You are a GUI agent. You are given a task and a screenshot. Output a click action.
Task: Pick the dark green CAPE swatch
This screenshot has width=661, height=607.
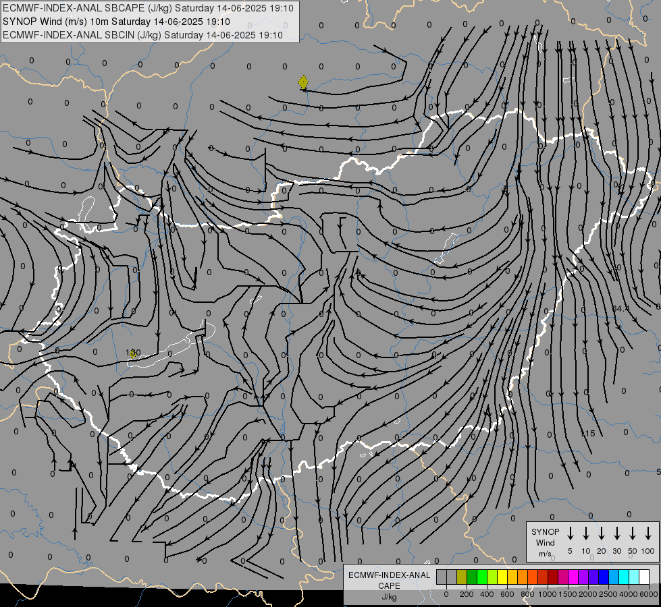tap(472, 577)
